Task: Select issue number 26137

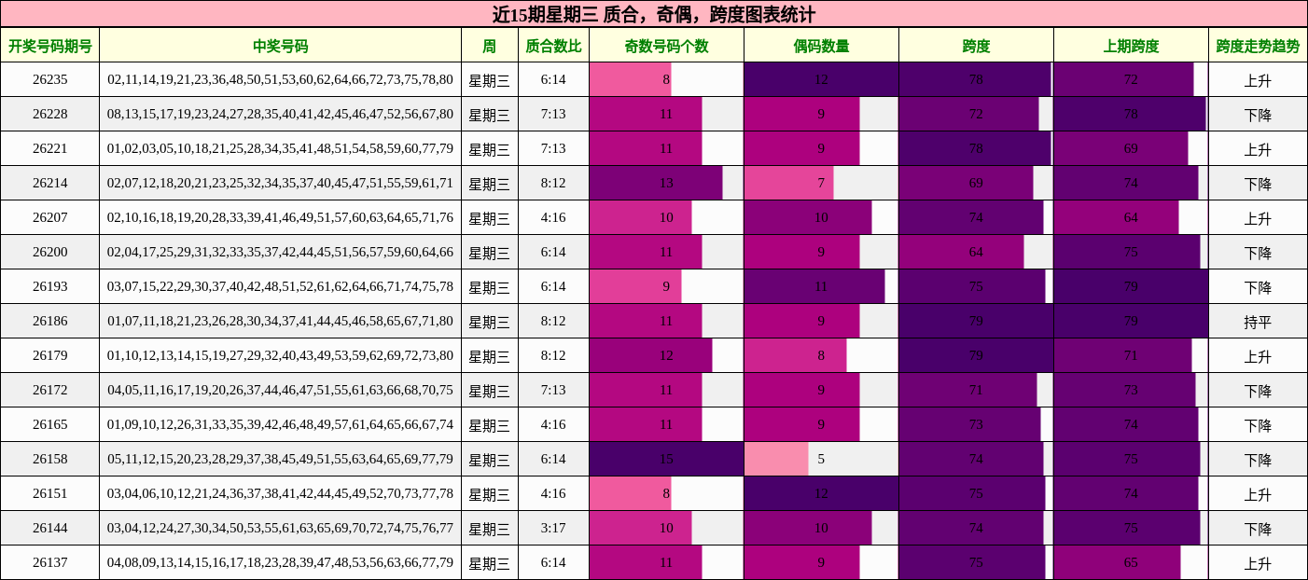Action: pyautogui.click(x=50, y=562)
